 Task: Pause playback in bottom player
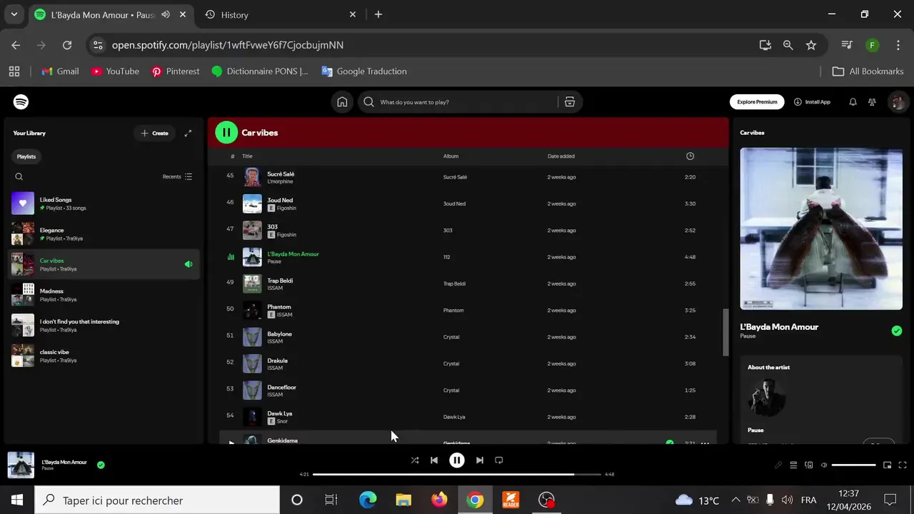(457, 460)
